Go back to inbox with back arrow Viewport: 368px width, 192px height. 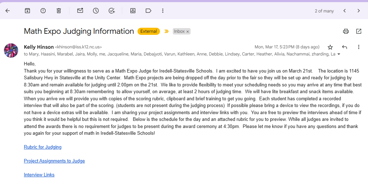click(x=7, y=11)
